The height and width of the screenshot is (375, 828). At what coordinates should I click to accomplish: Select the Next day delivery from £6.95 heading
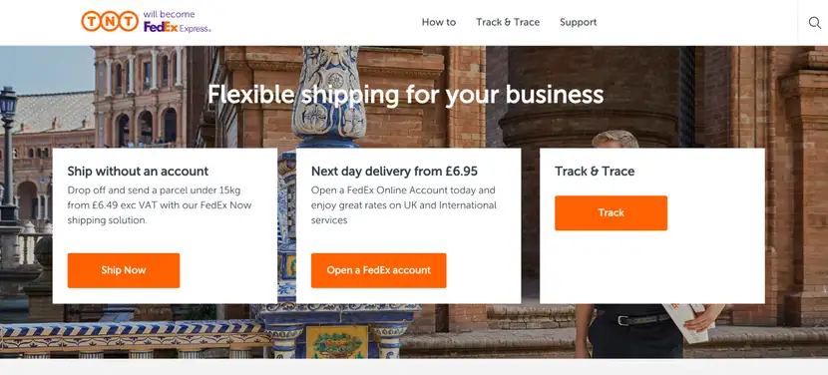coord(394,172)
